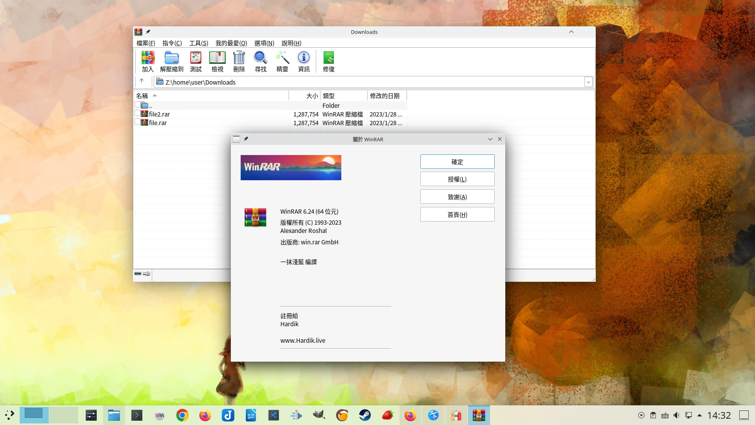Open the Tools (工具) menu

pyautogui.click(x=199, y=43)
